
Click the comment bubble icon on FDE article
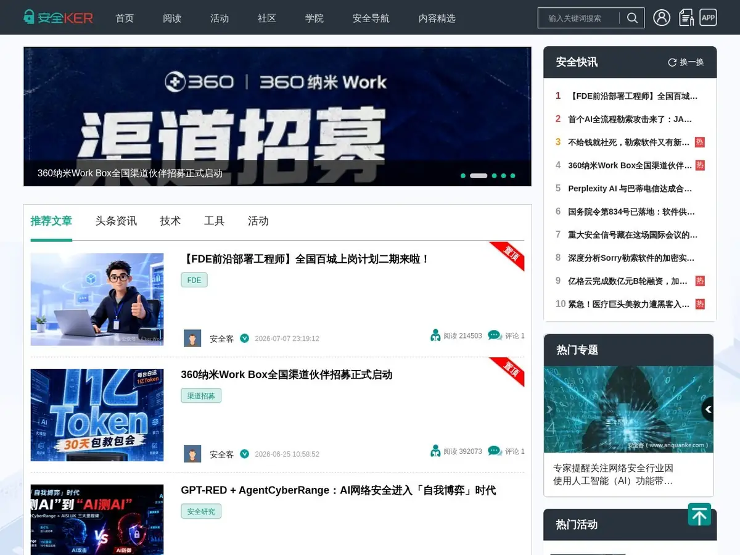tap(495, 335)
